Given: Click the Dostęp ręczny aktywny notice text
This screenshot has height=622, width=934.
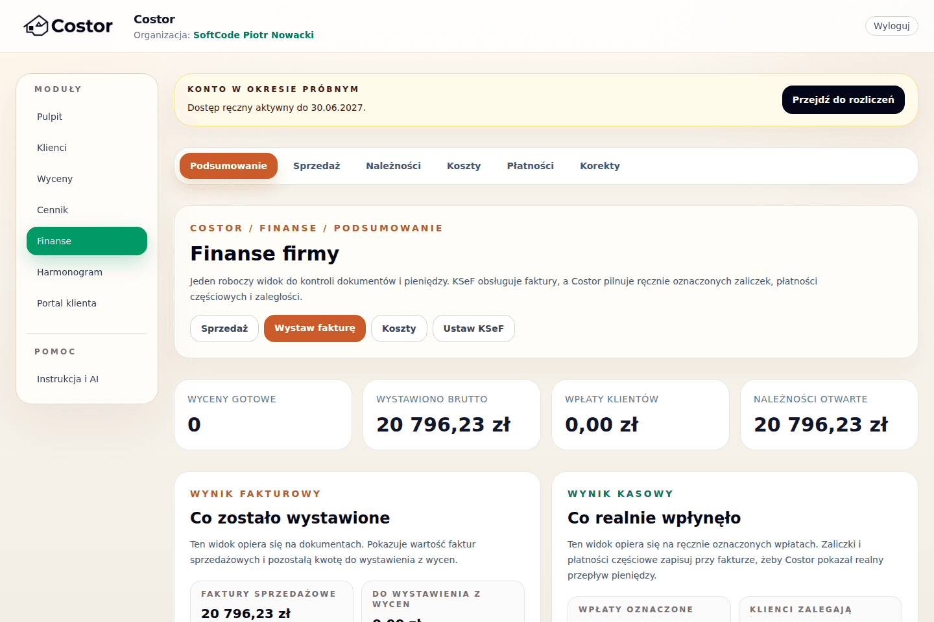Looking at the screenshot, I should (x=277, y=108).
